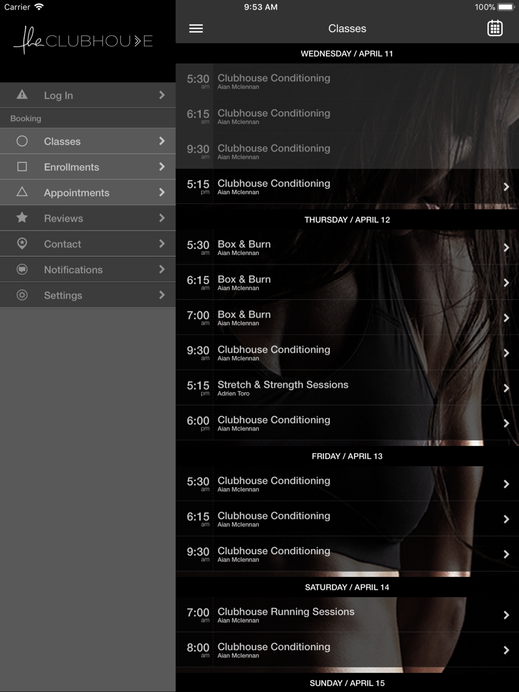Tap the battery indicator in status bar

click(x=506, y=7)
